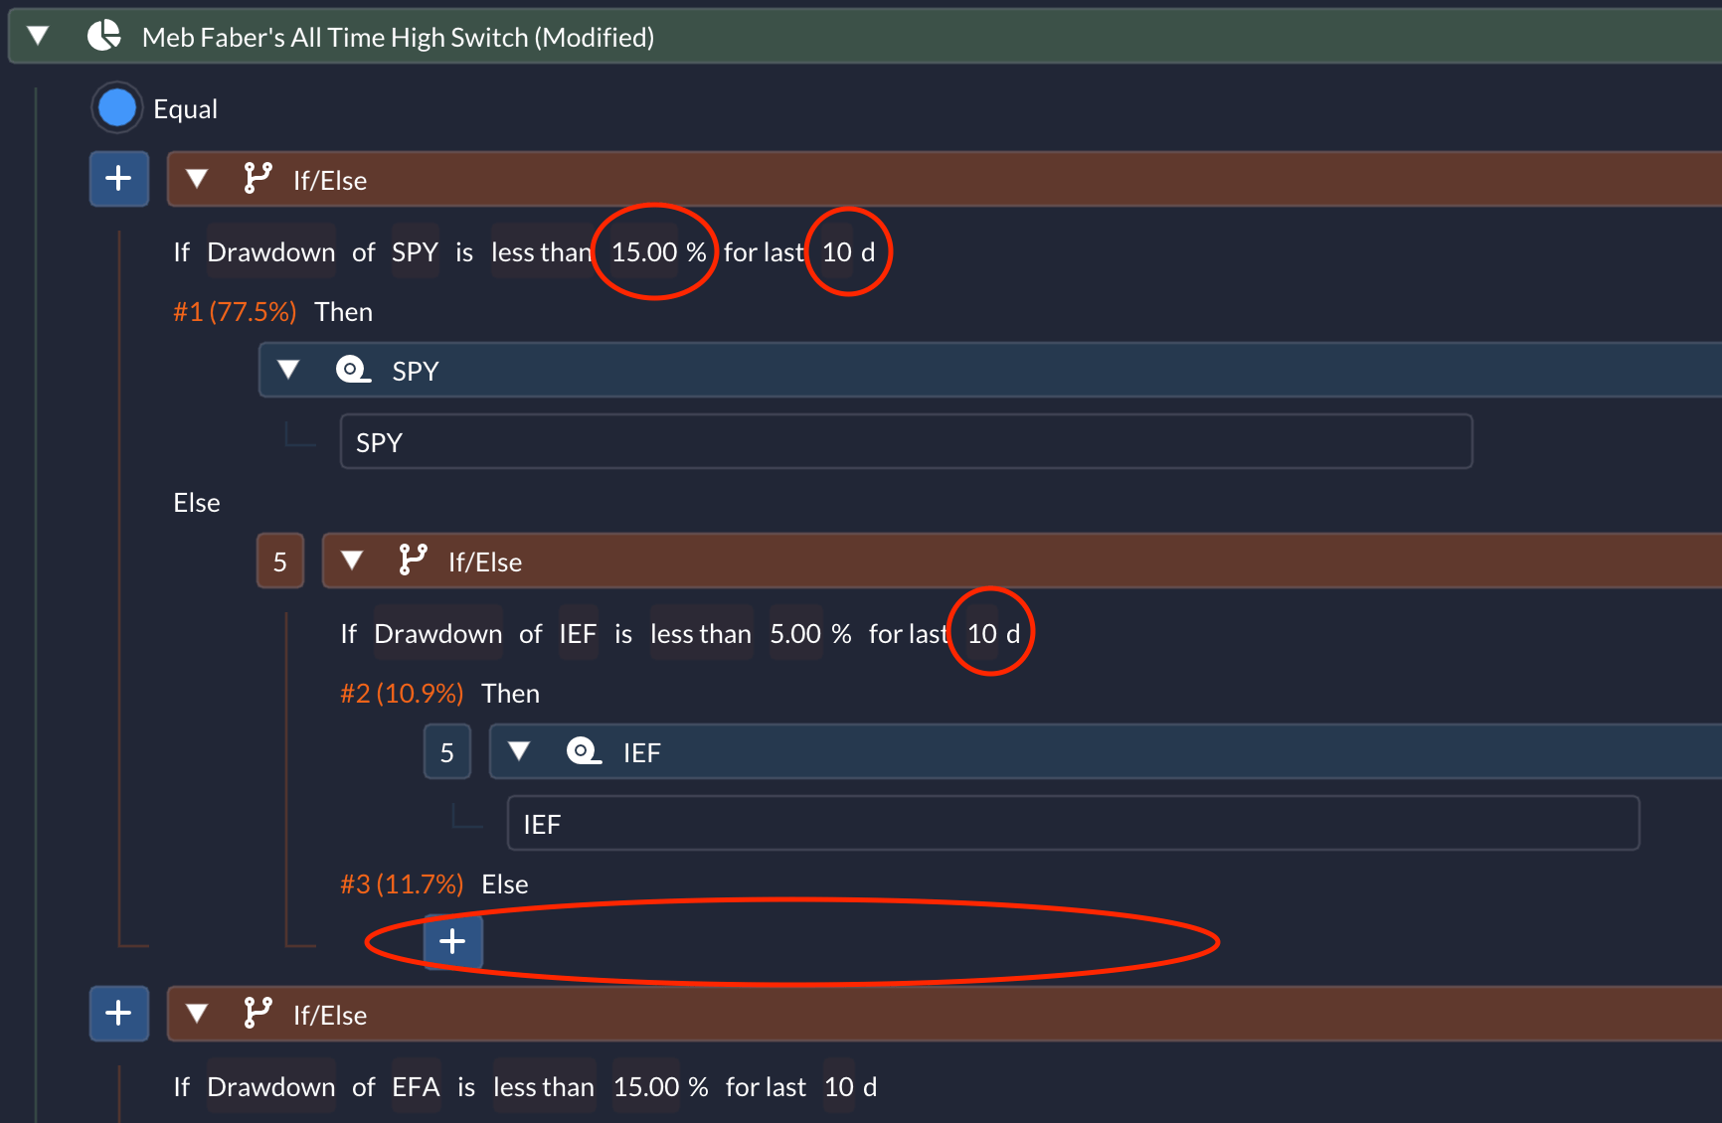Collapse the Meb Faber's All Time High Switch group
The image size is (1722, 1123).
pos(38,37)
